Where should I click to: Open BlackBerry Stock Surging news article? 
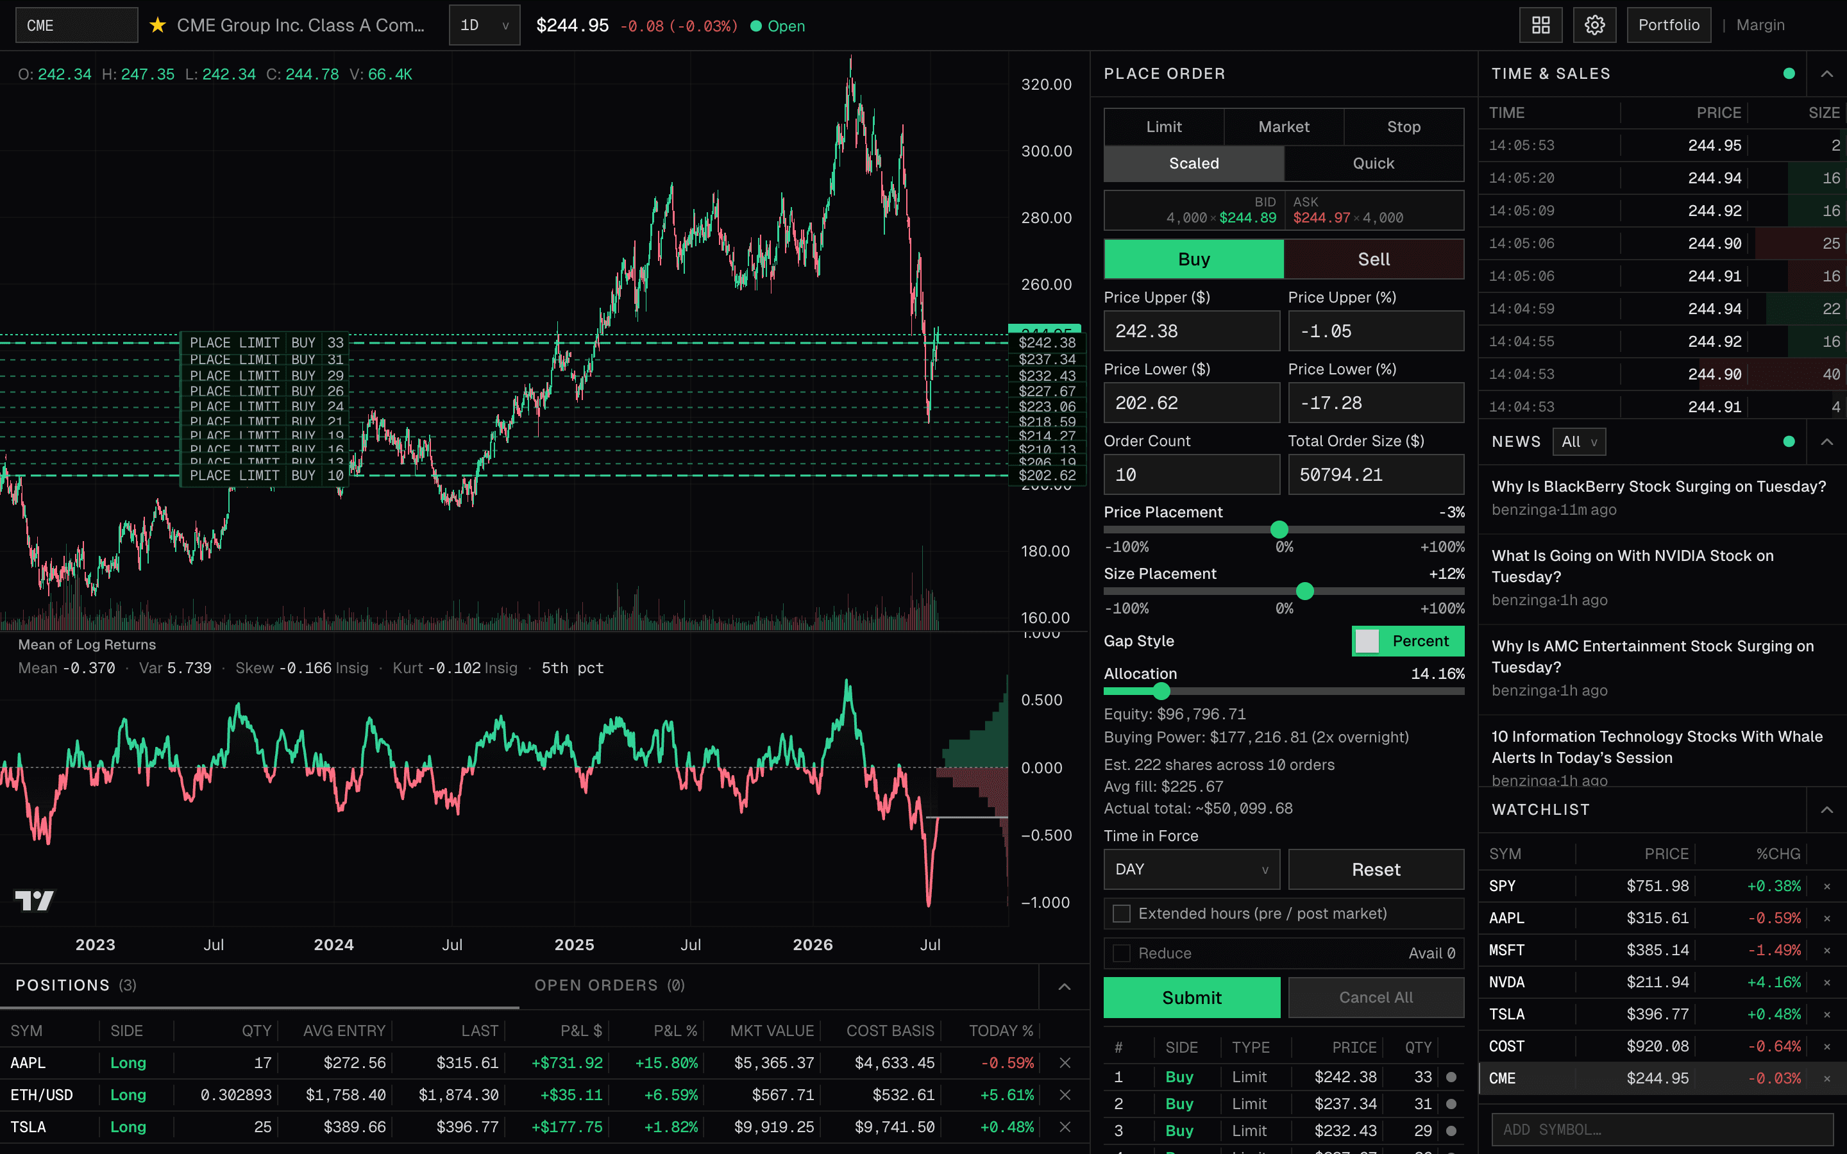[1658, 486]
